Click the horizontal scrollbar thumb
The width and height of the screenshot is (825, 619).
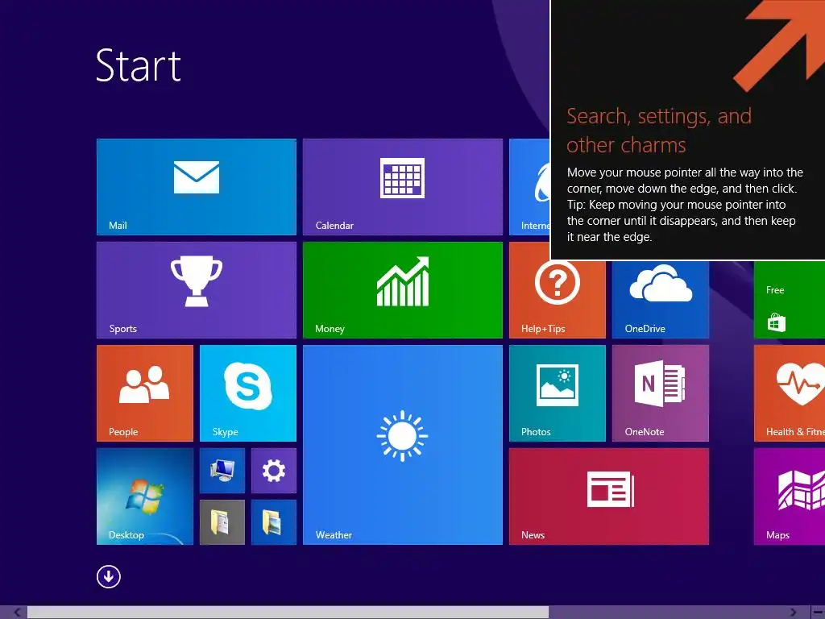coord(288,613)
